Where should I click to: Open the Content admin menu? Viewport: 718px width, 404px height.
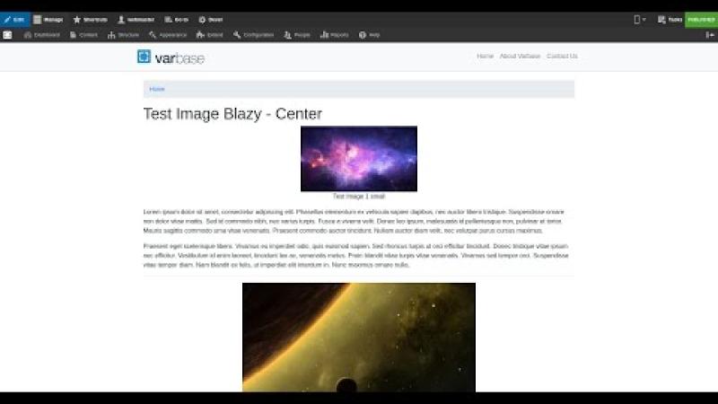[83, 35]
